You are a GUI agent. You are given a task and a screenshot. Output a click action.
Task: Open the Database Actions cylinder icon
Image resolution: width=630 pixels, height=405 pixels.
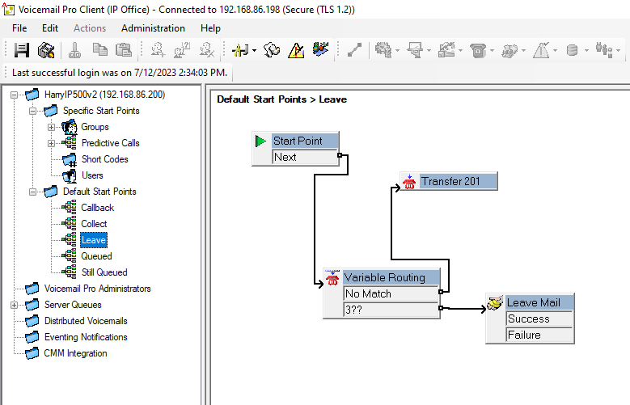(x=572, y=50)
